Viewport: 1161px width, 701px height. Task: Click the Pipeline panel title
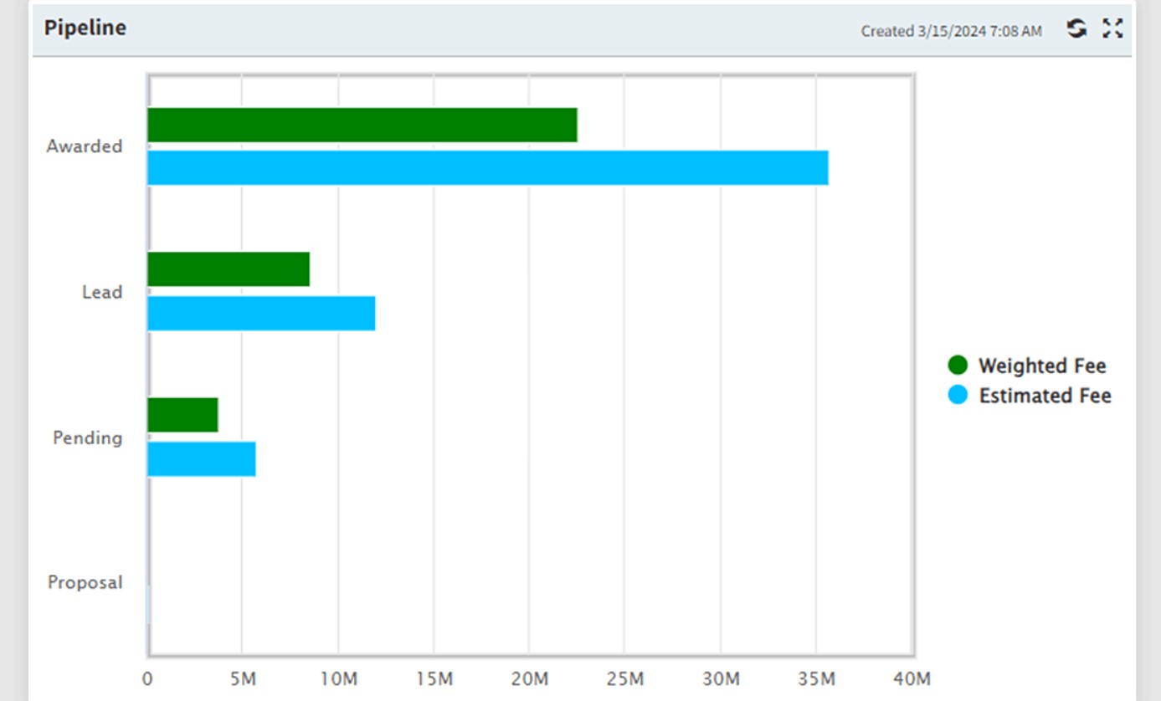pos(85,28)
